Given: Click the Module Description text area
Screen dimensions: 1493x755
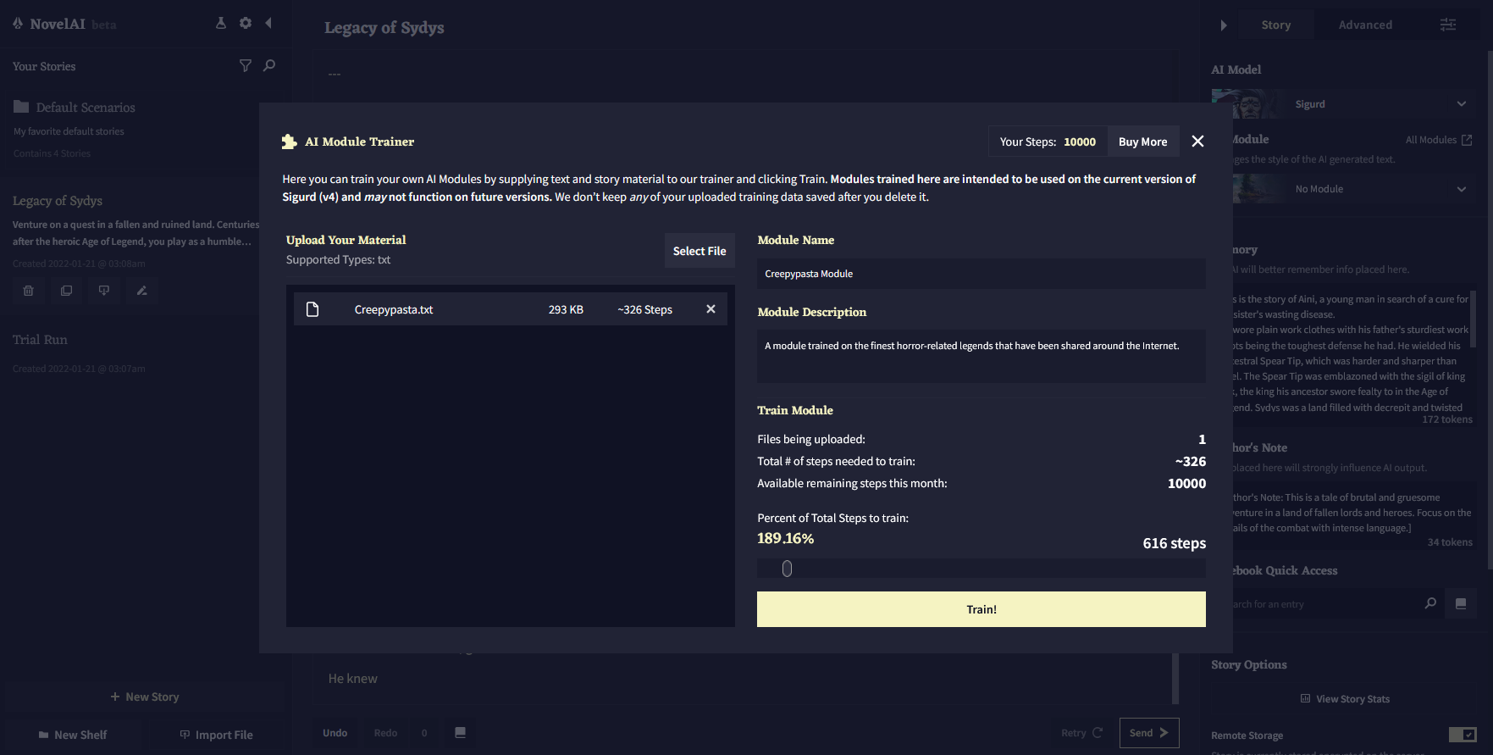Looking at the screenshot, I should click(982, 356).
